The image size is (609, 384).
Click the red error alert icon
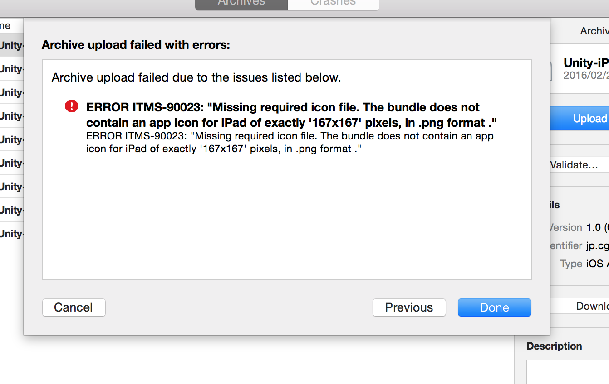72,106
